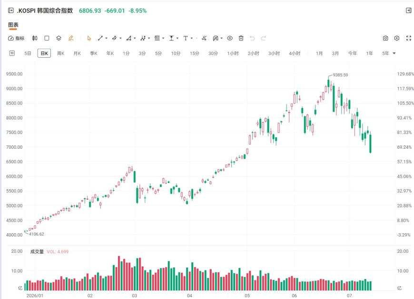Select the orange cursor pointer tool
The width and height of the screenshot is (414, 299).
point(89,38)
